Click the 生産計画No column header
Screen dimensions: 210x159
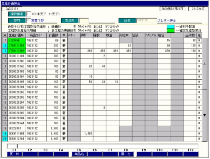pos(17,36)
